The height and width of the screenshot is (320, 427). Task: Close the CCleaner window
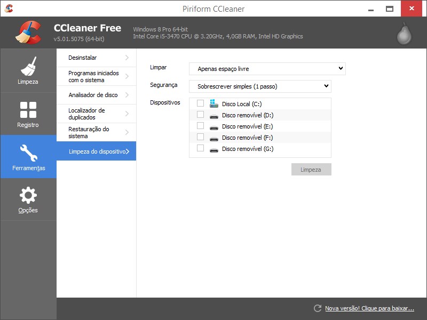click(x=412, y=9)
